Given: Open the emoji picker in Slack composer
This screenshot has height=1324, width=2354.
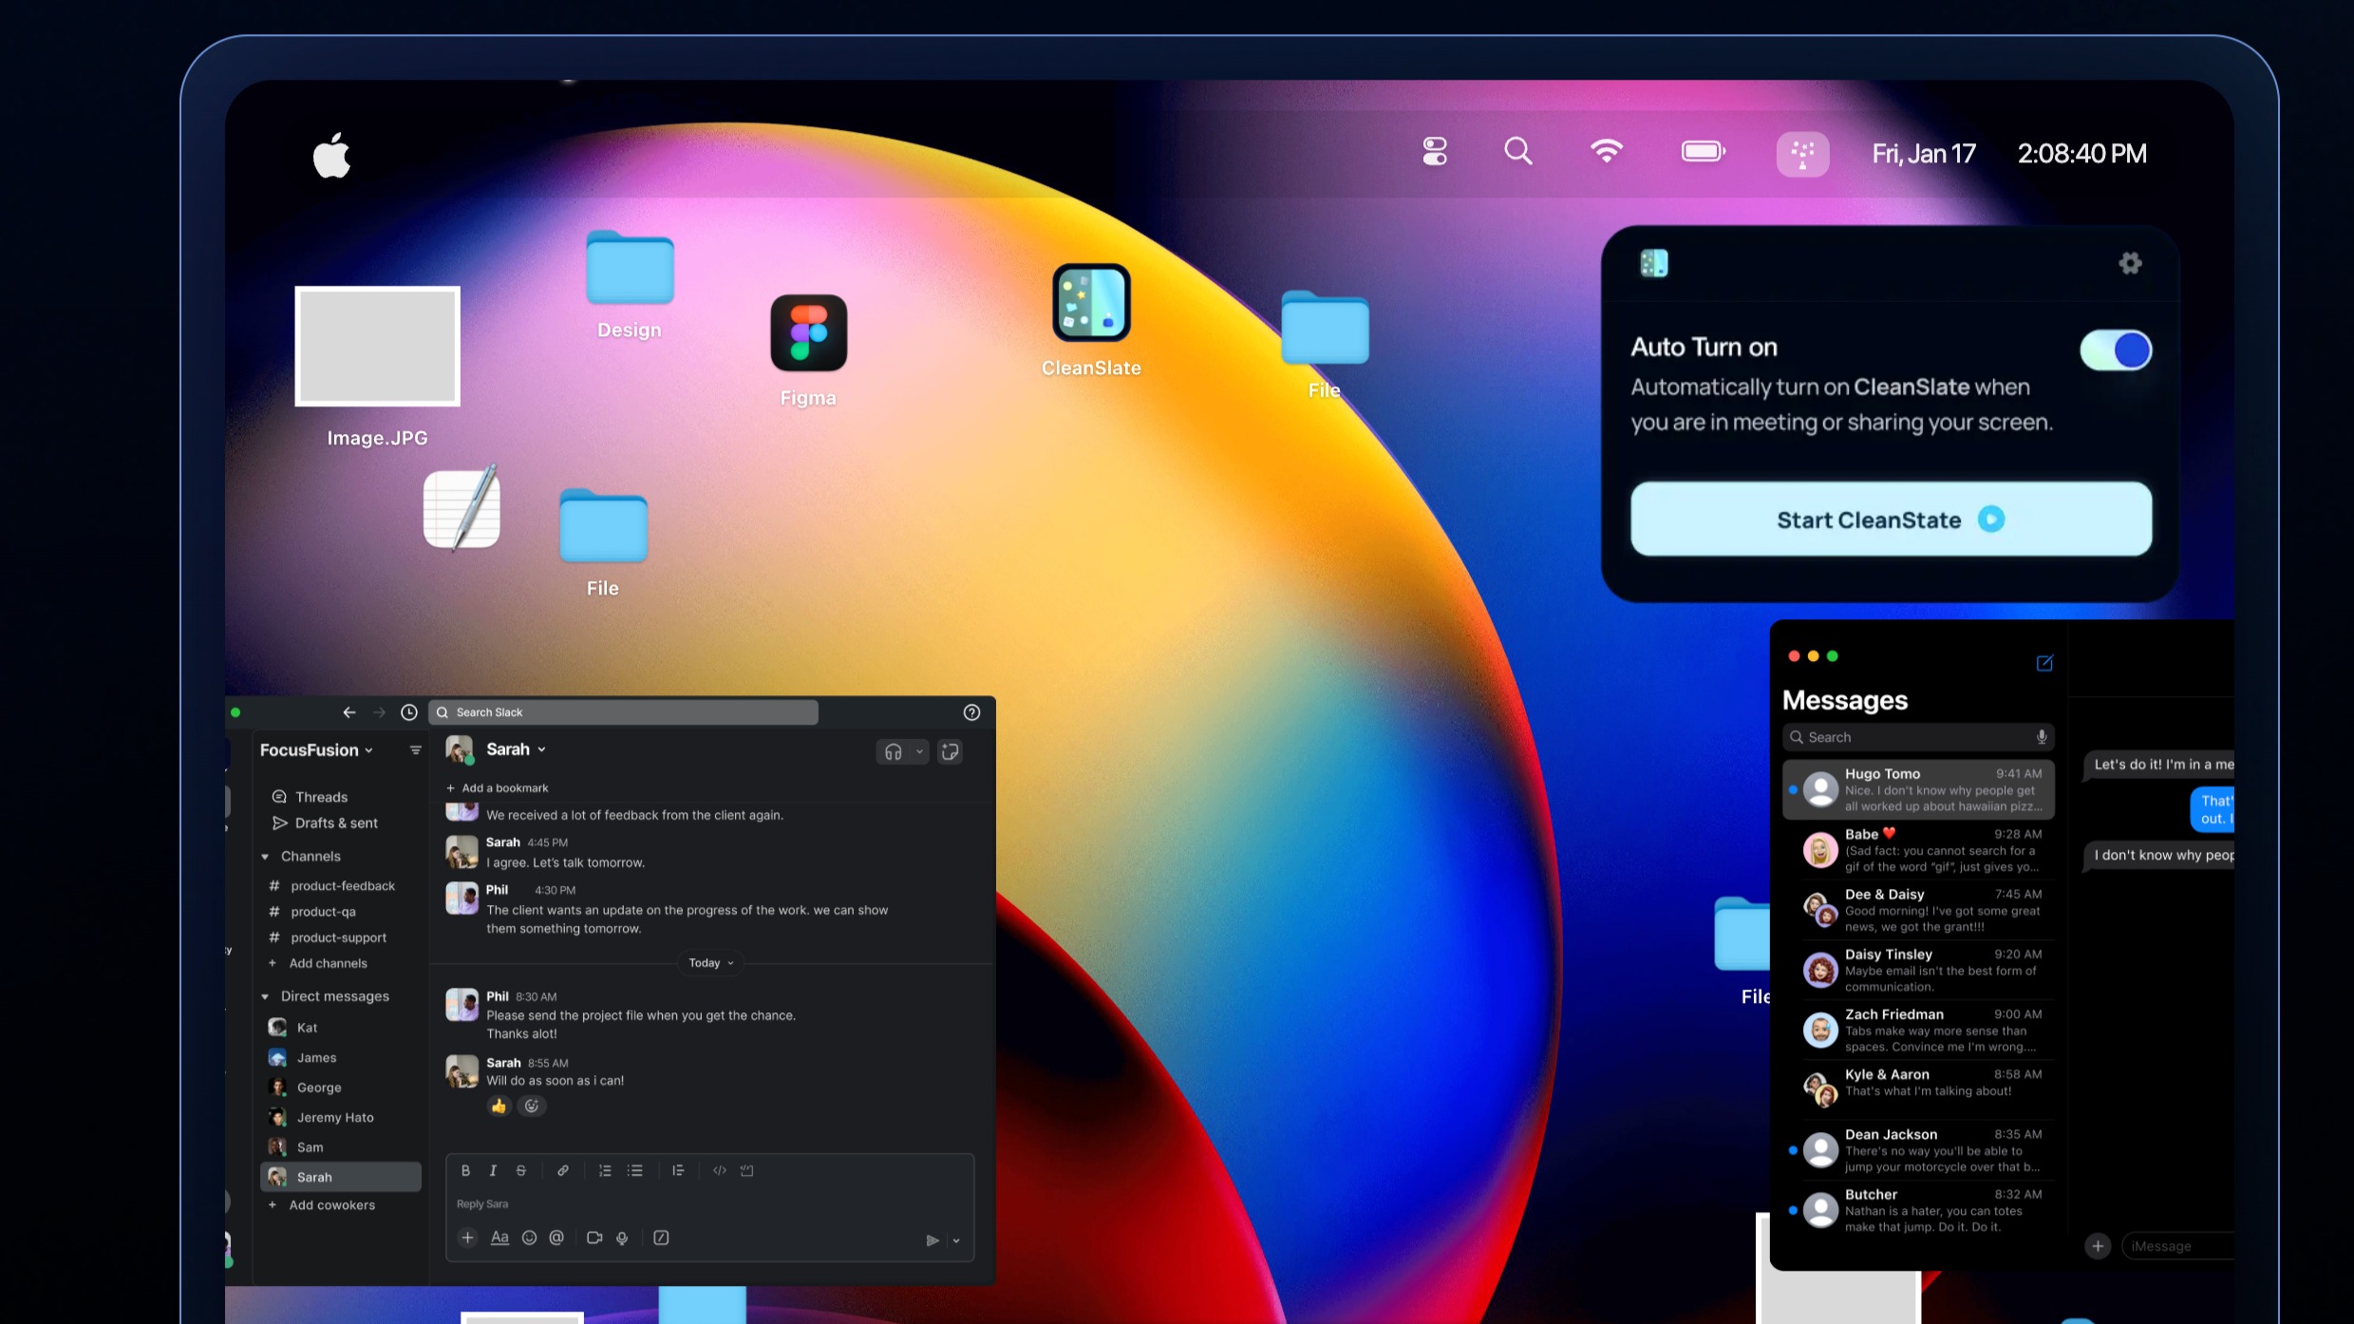Looking at the screenshot, I should [x=529, y=1238].
